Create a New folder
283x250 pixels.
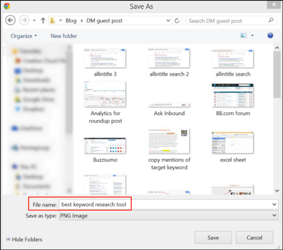tap(64, 36)
